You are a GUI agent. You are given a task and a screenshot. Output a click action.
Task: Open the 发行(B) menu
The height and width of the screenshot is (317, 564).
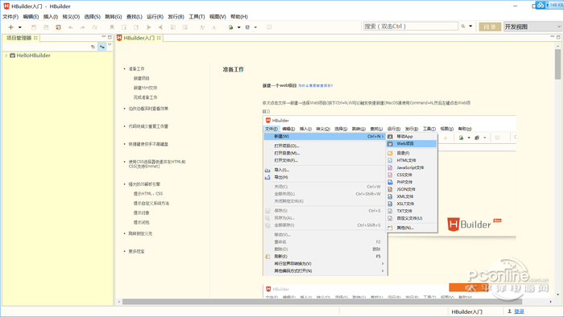pos(176,17)
